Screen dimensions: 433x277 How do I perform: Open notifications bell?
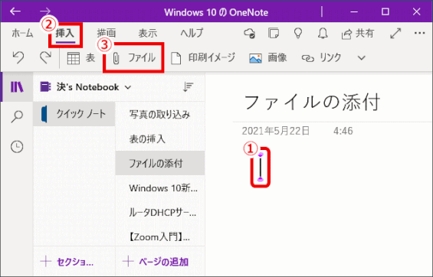323,34
